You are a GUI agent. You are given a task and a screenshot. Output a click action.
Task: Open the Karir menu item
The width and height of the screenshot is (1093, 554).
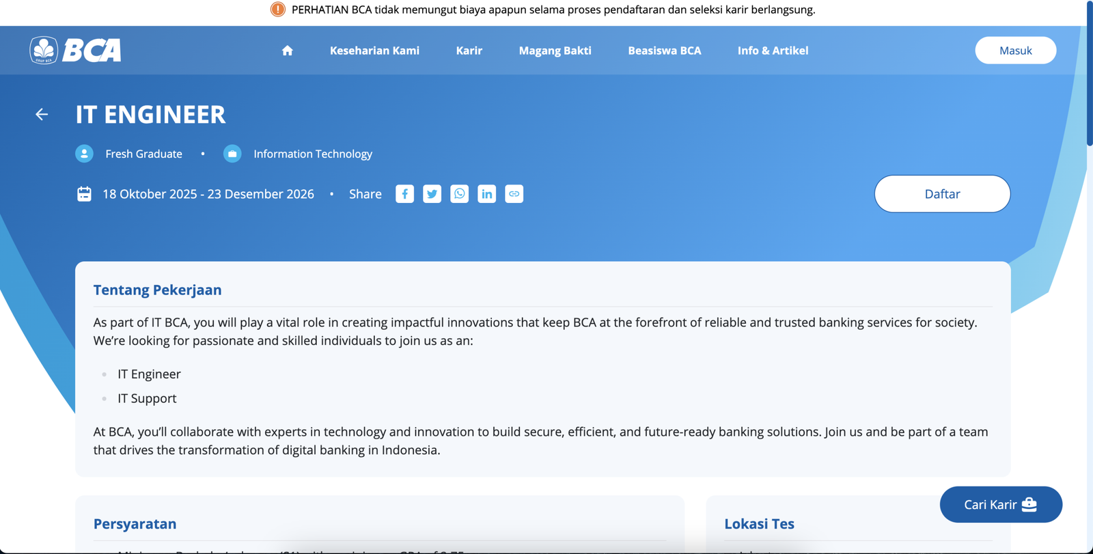[x=469, y=51]
